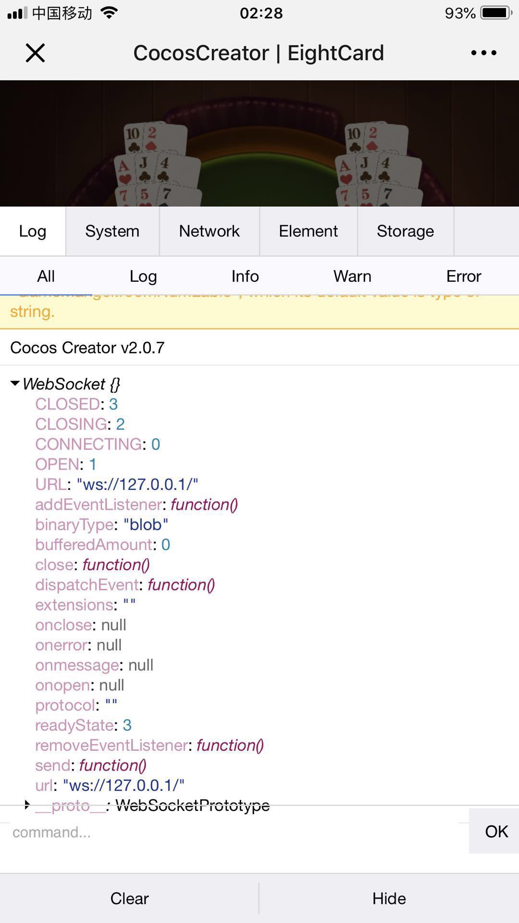Close the CocosCreator web page
The width and height of the screenshot is (519, 923).
point(35,53)
